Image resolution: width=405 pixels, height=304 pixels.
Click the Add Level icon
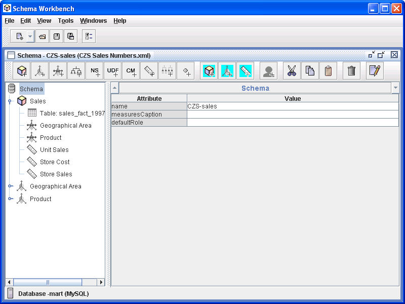point(168,70)
